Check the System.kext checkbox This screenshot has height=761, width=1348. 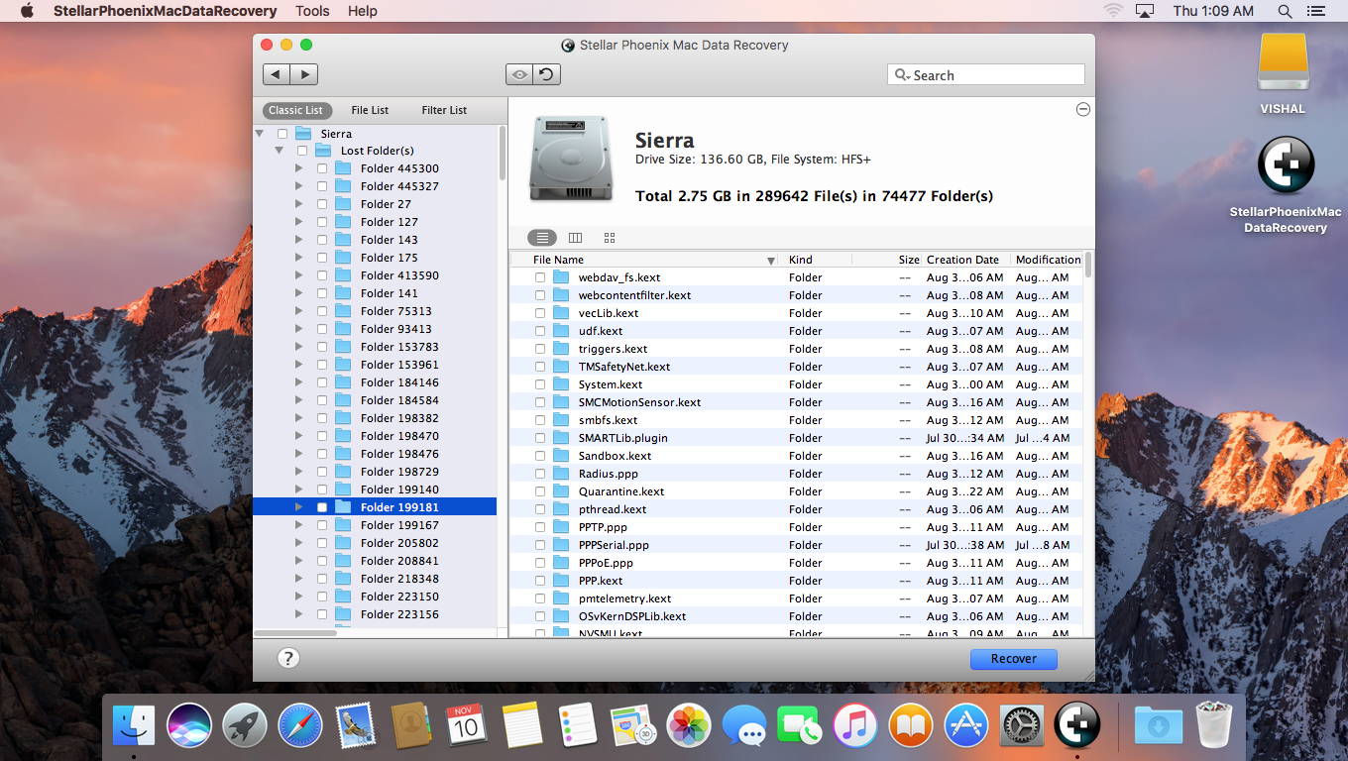coord(540,384)
